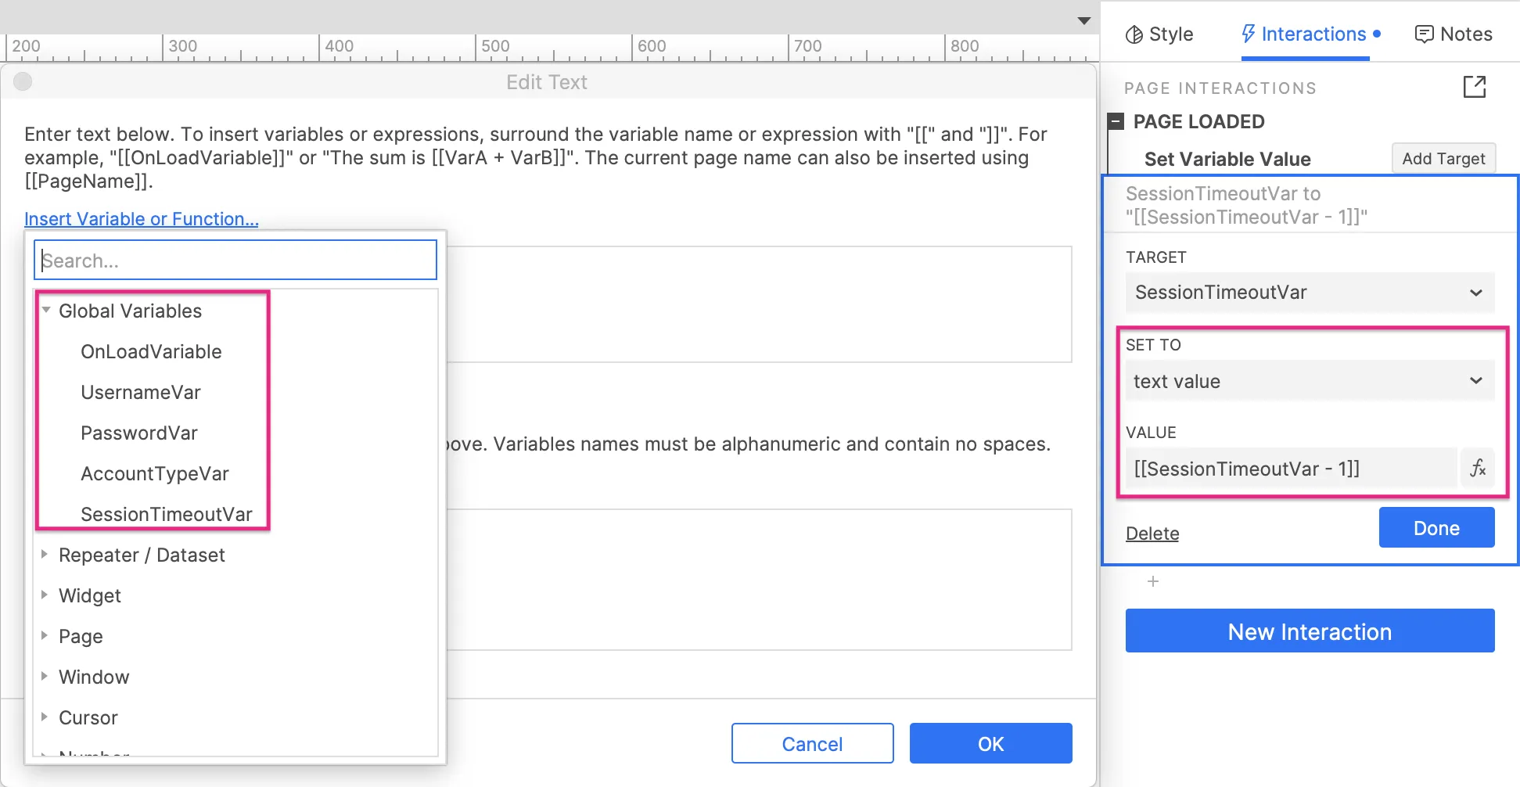The width and height of the screenshot is (1520, 787).
Task: Open the Style tab
Action: coord(1159,34)
